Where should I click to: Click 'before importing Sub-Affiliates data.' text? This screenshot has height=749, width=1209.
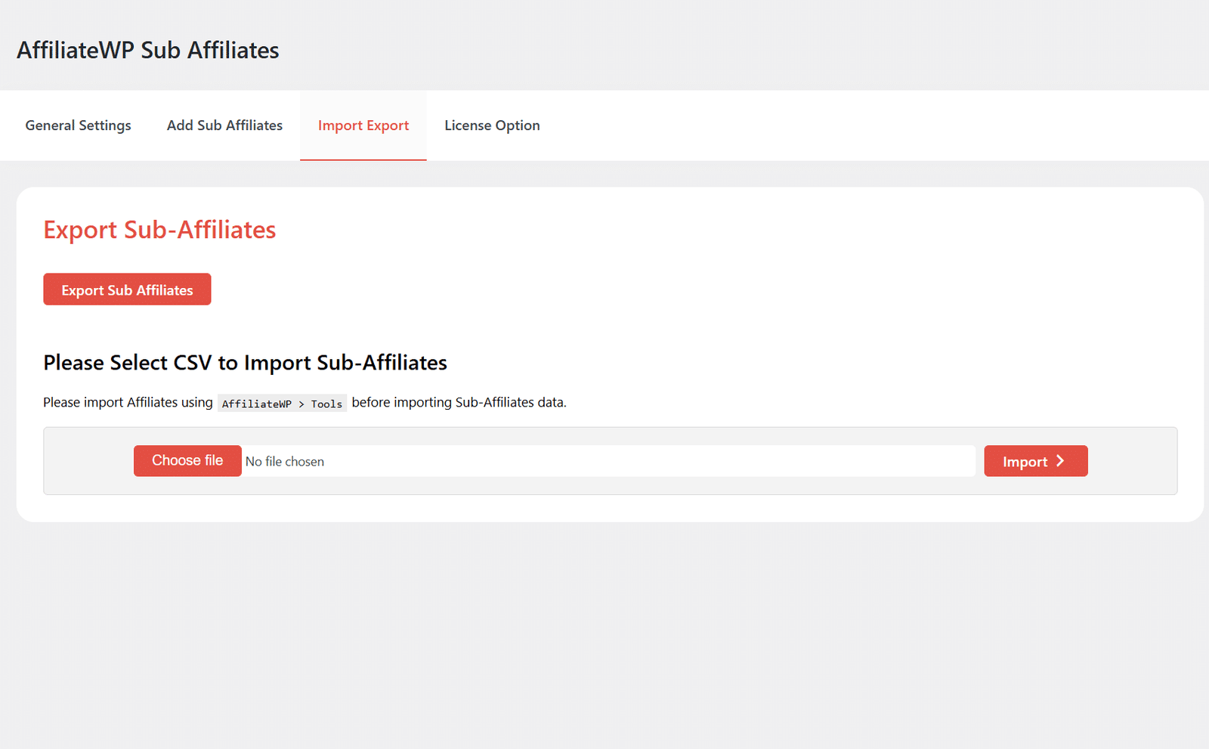click(x=459, y=402)
